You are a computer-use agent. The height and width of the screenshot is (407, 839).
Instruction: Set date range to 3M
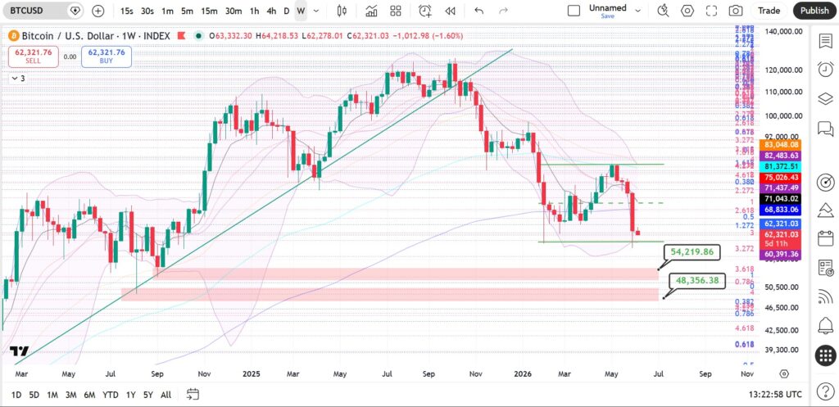(x=70, y=395)
